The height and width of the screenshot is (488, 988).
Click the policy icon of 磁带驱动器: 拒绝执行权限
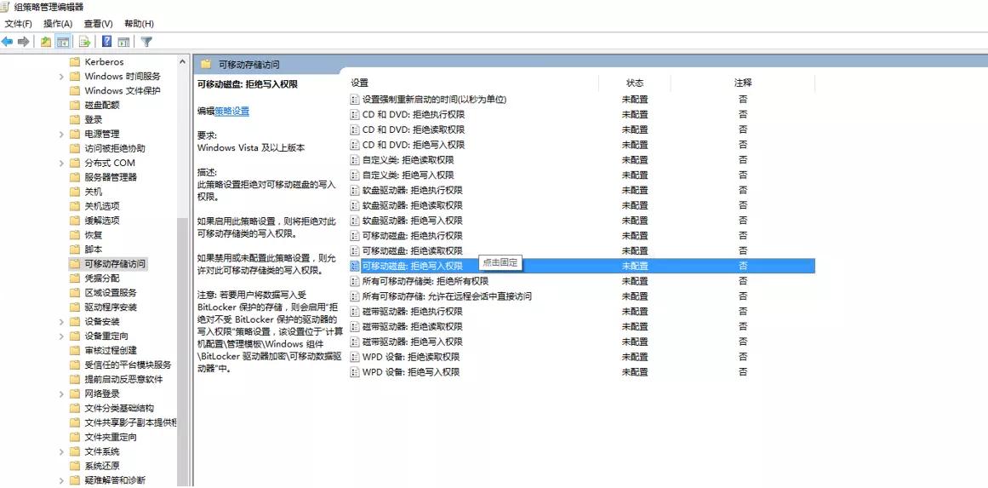[355, 312]
